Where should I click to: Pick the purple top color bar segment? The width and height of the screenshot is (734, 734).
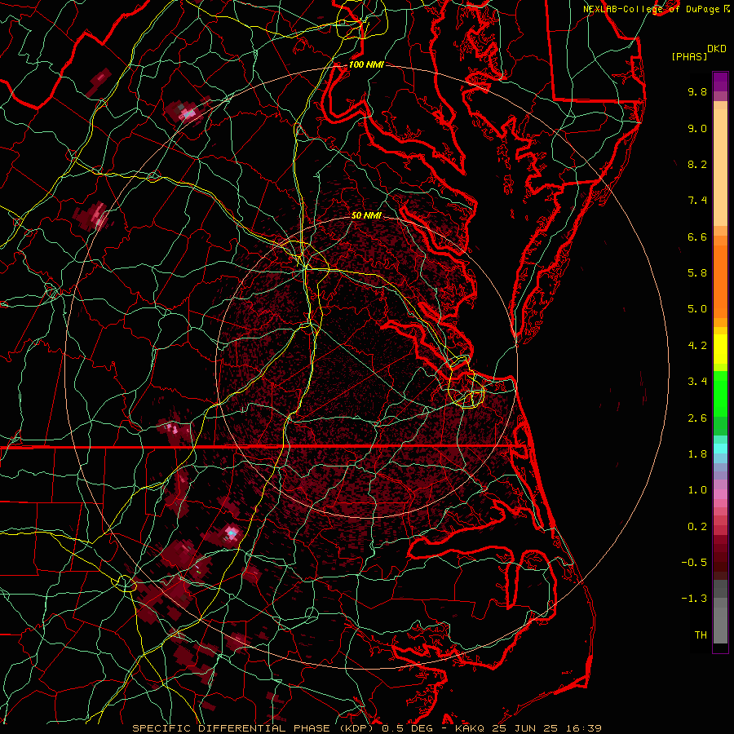click(x=720, y=82)
